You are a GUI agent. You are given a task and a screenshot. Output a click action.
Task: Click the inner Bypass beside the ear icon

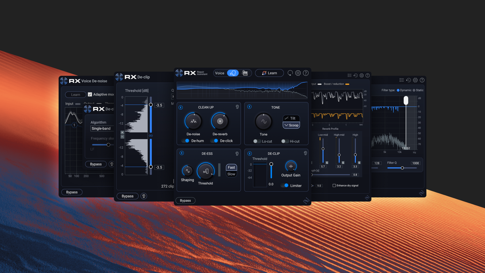coord(96,164)
